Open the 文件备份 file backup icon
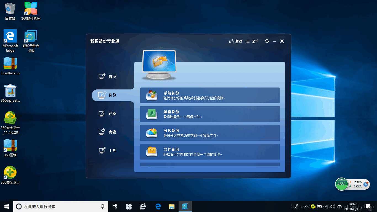The width and height of the screenshot is (377, 212). point(152,151)
